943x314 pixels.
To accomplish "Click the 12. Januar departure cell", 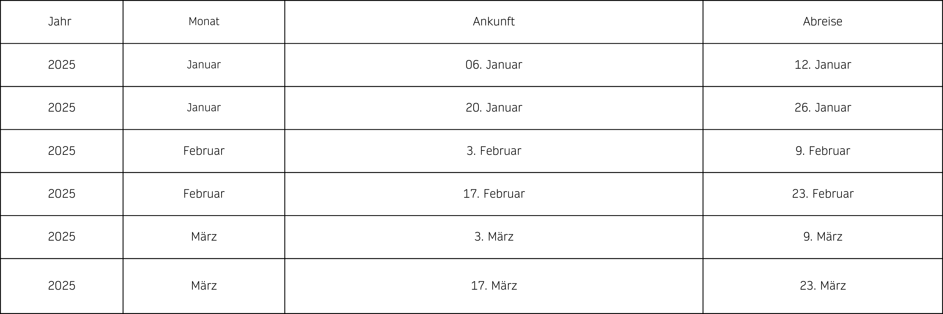I will 823,65.
